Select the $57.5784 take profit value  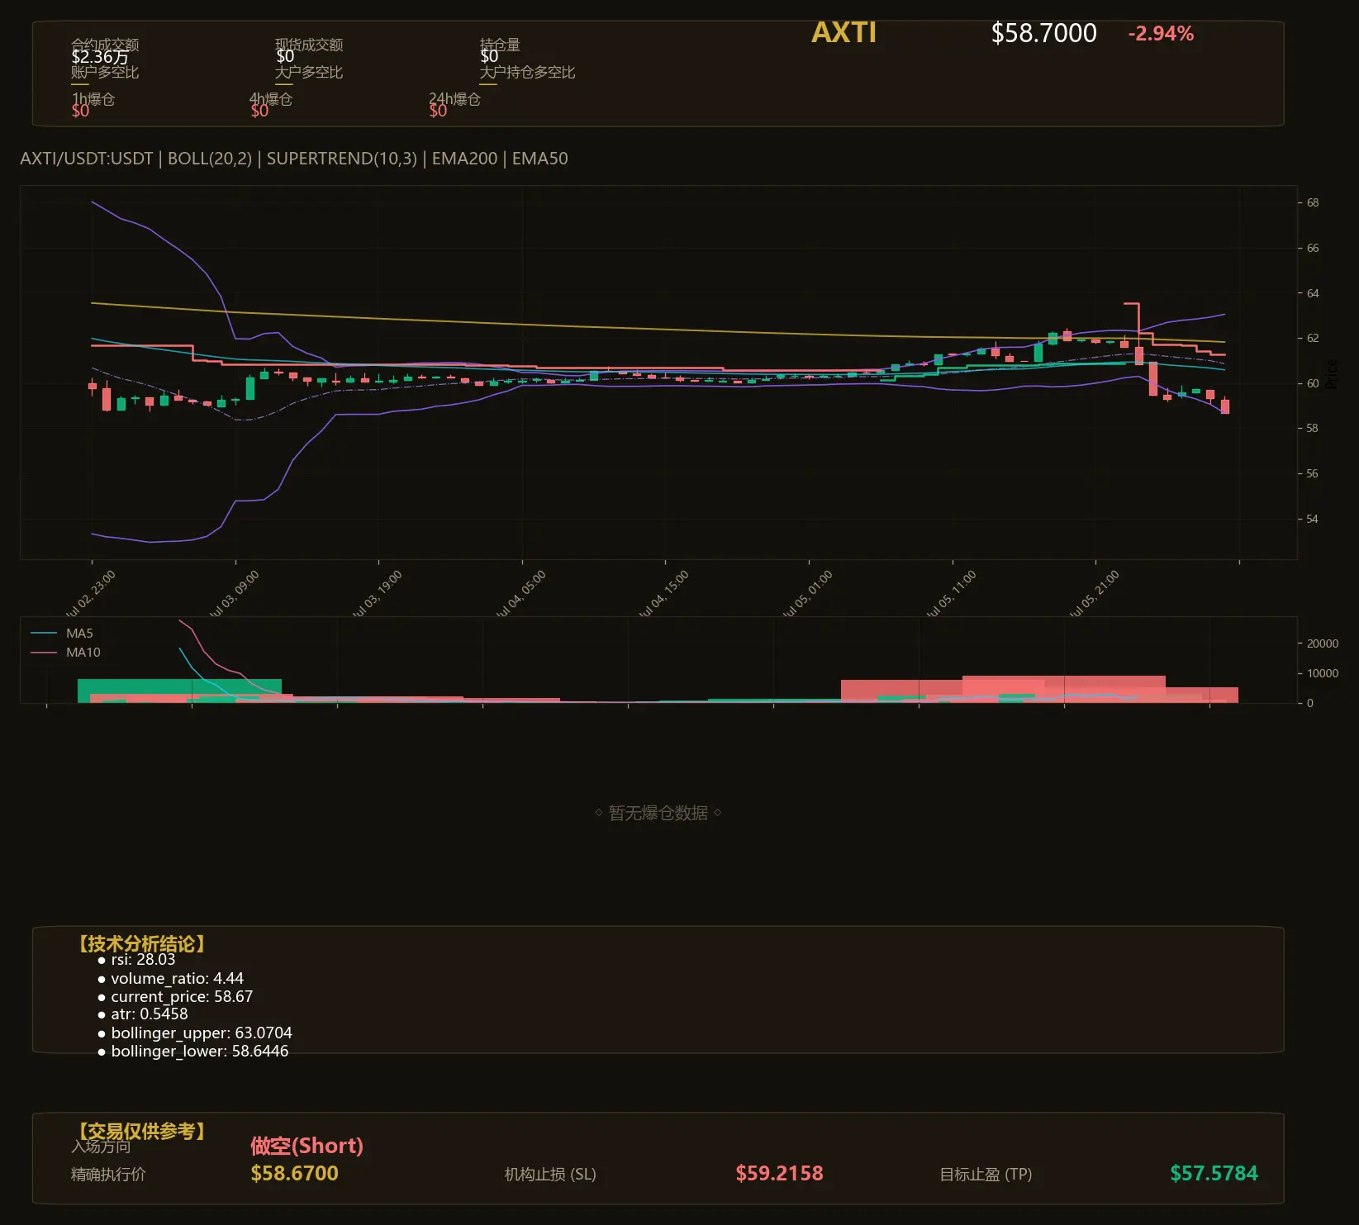pos(1214,1174)
